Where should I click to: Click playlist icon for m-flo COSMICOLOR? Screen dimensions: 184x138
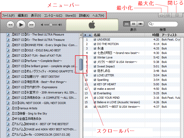click(8, 135)
